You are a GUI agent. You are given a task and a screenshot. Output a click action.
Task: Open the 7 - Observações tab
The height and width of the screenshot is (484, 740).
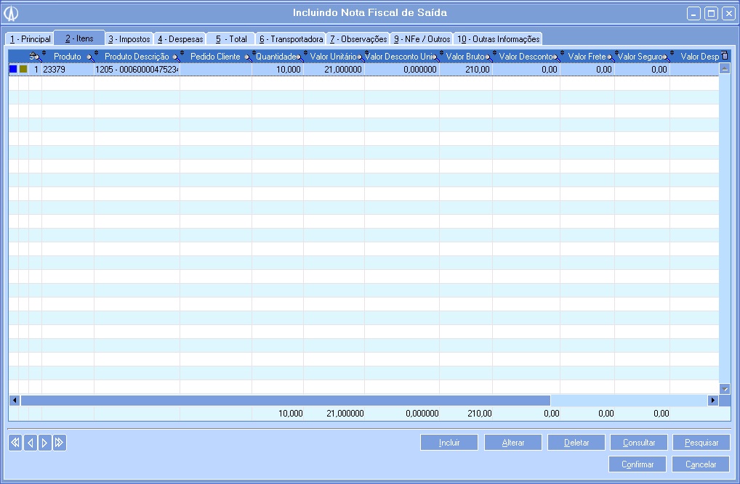point(358,39)
